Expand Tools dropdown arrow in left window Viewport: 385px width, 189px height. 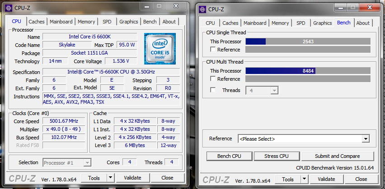coord(111,178)
